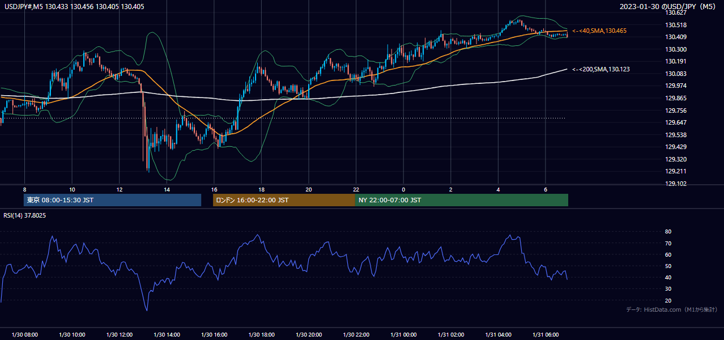Click the RSI(14) 37.8025 indicator label
Image resolution: width=724 pixels, height=340 pixels.
pos(25,215)
